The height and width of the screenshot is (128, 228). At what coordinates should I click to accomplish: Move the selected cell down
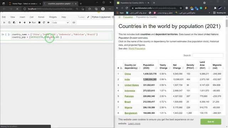(25, 22)
